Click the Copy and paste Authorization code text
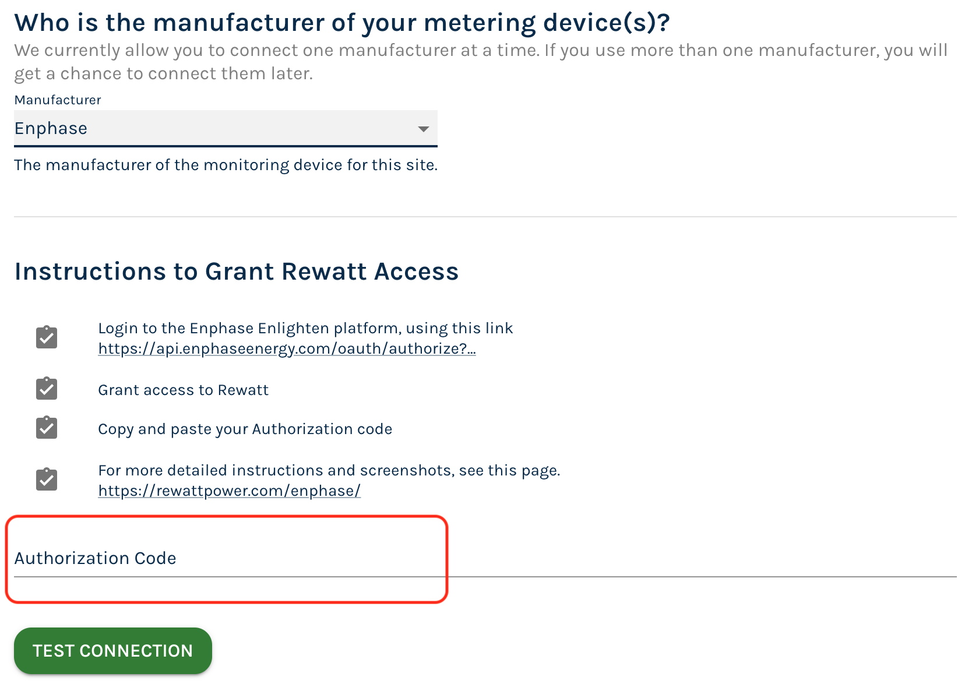The height and width of the screenshot is (698, 972). pos(245,429)
